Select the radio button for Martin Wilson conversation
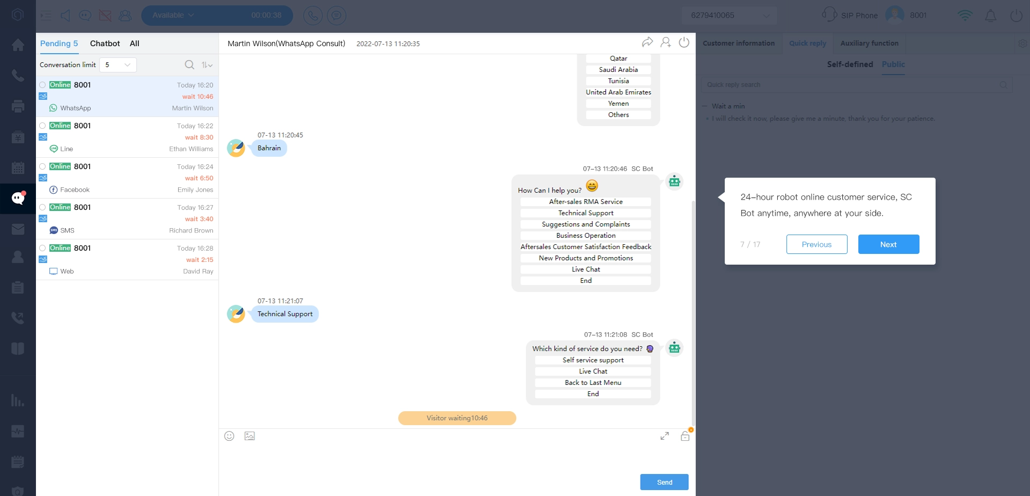 click(42, 85)
